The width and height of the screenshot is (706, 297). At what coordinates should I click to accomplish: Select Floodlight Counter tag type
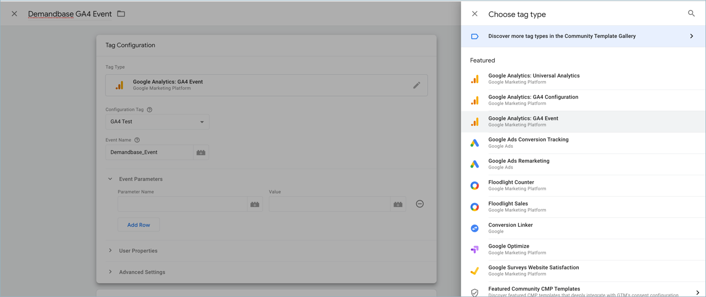583,186
